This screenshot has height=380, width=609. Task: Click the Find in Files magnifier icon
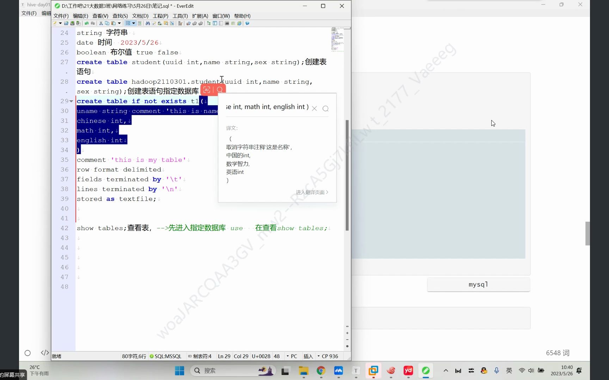(x=166, y=23)
